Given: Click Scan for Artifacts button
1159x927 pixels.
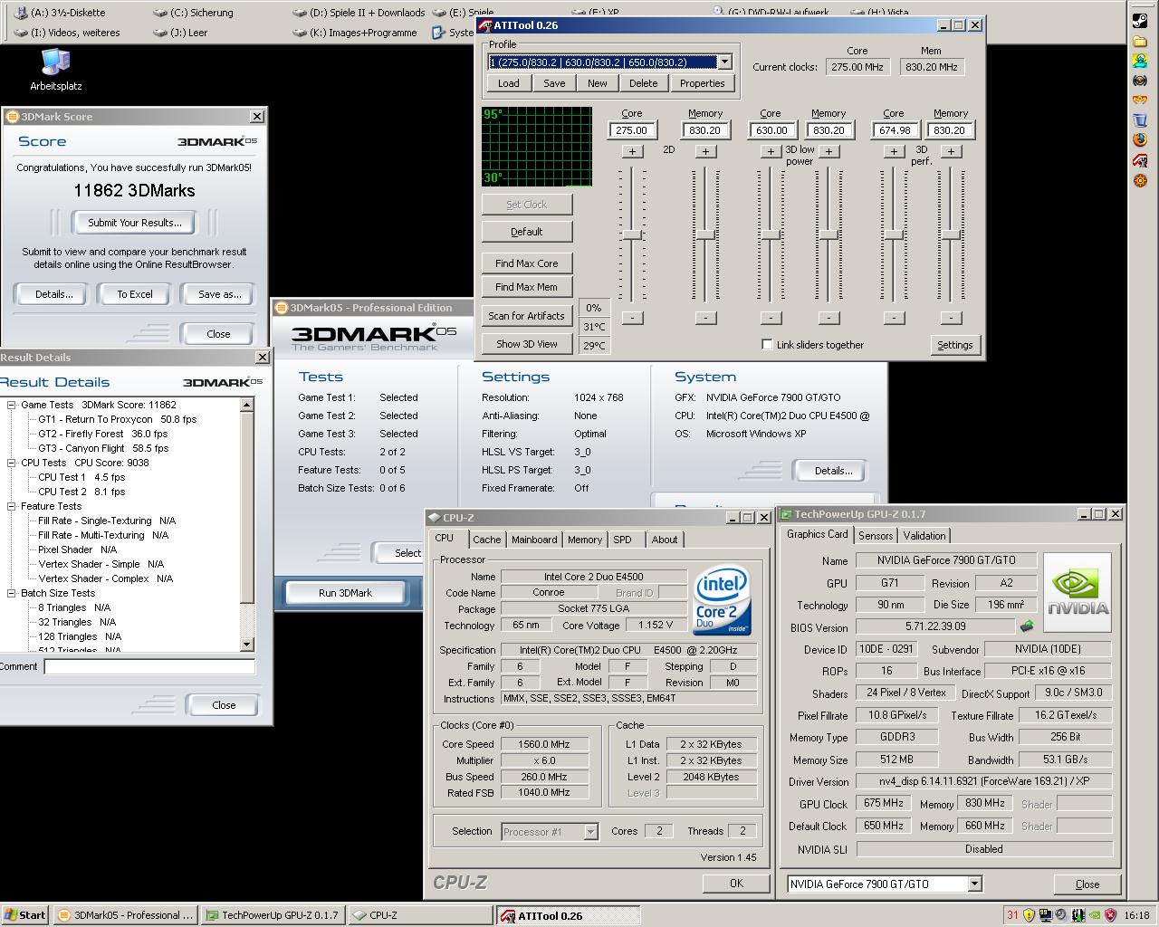Looking at the screenshot, I should pyautogui.click(x=526, y=316).
